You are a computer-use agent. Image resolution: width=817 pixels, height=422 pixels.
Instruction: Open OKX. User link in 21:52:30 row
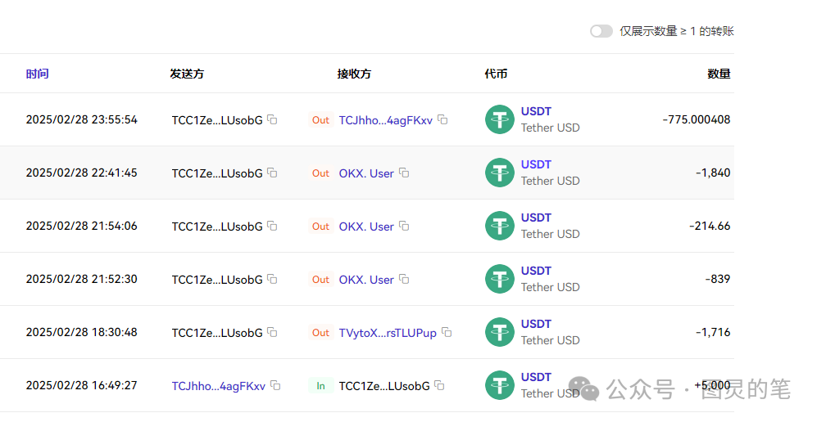(x=366, y=280)
